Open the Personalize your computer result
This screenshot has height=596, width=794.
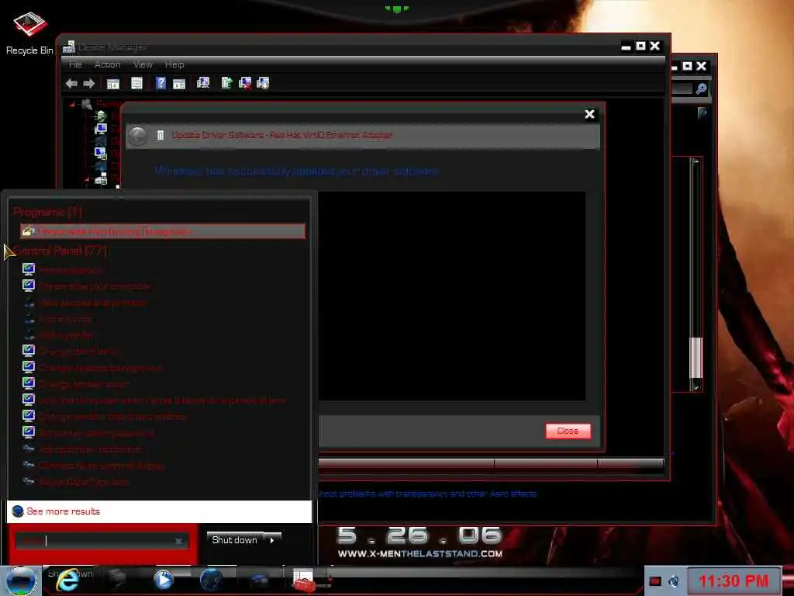87,286
